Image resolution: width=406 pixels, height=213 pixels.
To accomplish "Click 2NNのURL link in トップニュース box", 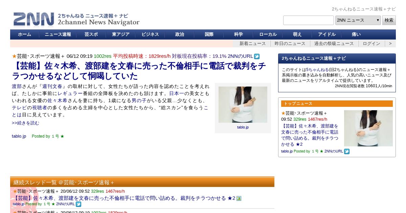I will (334, 151).
